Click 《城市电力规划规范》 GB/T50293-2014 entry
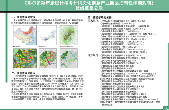169x110 pixels. [121, 47]
